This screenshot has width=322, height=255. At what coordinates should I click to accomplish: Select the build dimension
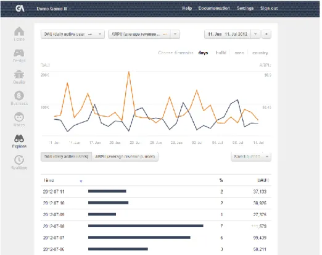221,53
